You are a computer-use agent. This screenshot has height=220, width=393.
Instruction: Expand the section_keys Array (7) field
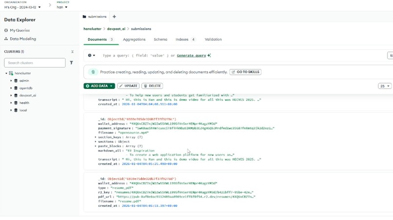(x=96, y=137)
